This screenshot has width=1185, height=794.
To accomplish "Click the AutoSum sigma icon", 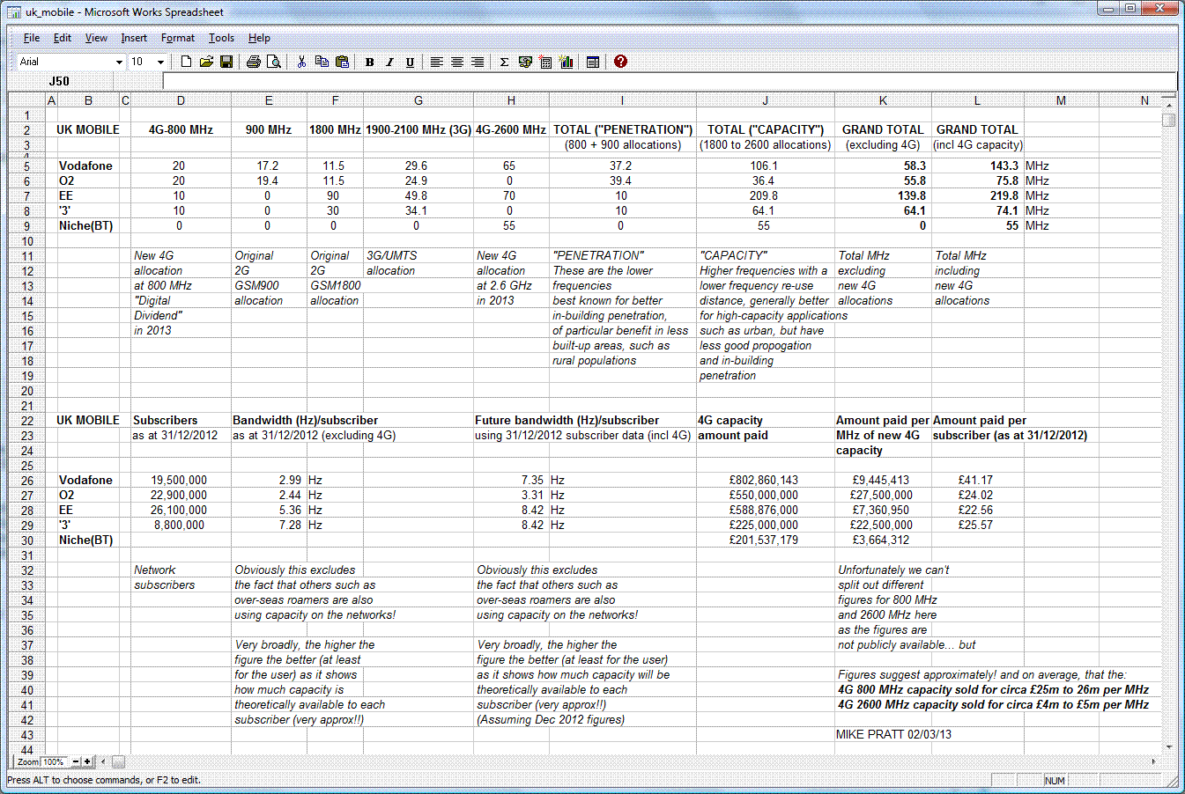I will 504,62.
